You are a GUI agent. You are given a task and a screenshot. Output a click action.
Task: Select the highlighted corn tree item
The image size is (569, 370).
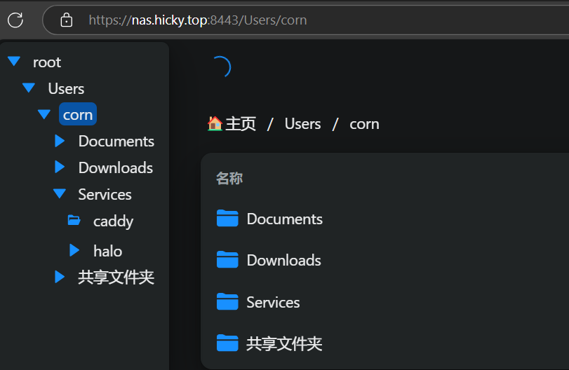[78, 114]
